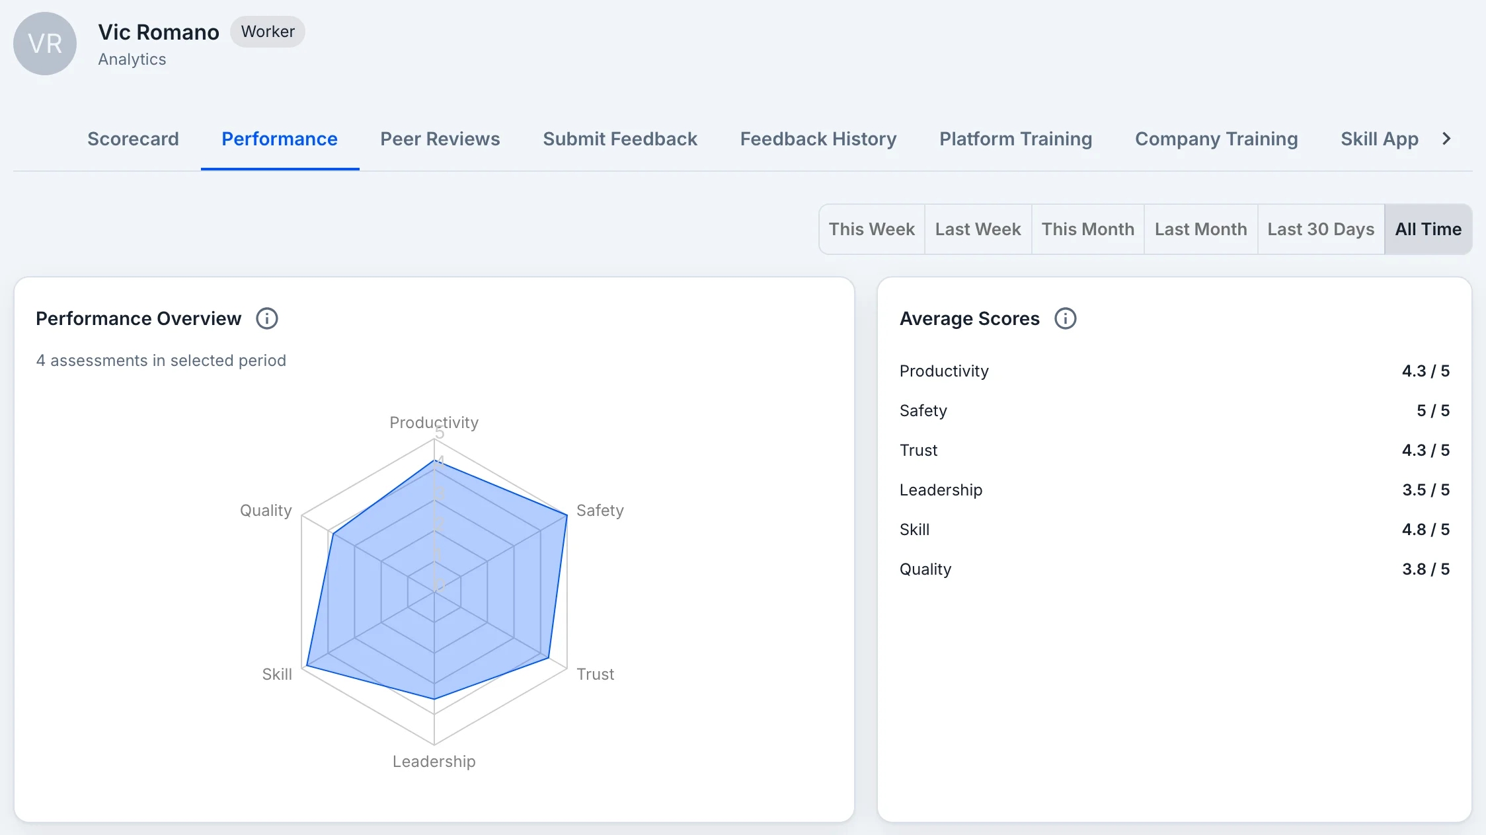Click the Safety vertex on radar chart
This screenshot has width=1486, height=835.
(x=567, y=515)
